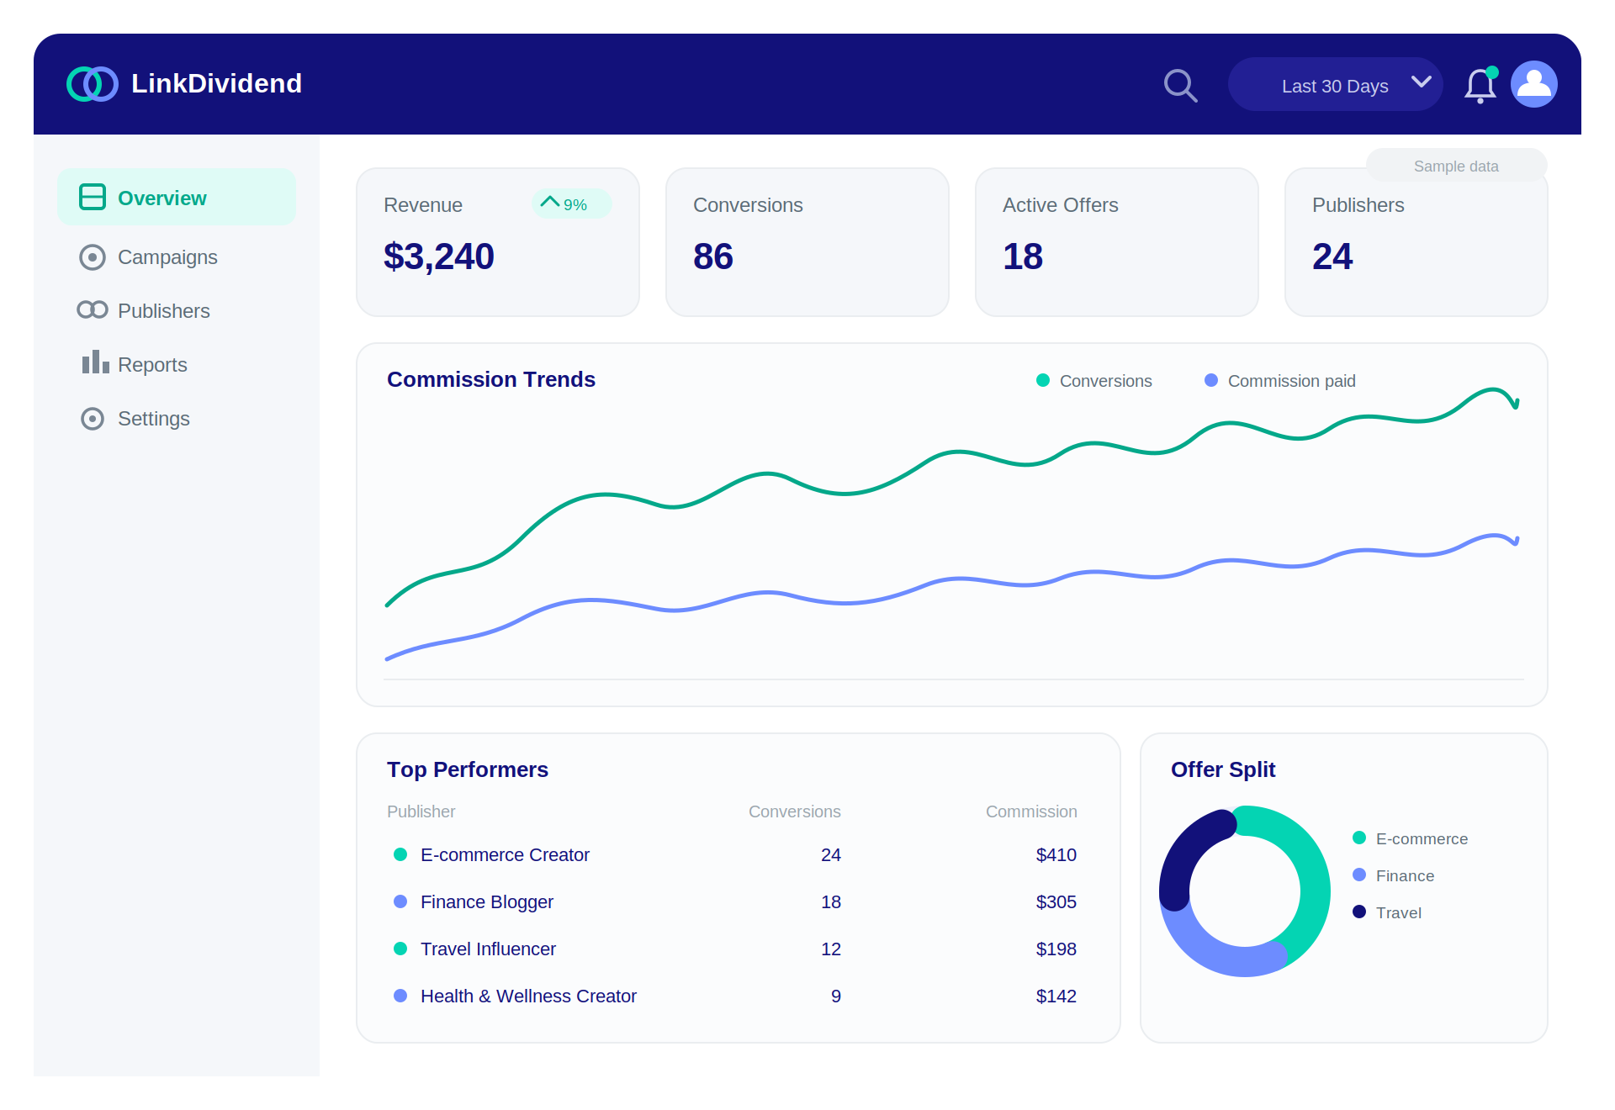Click the 9% revenue growth badge
1615x1110 pixels.
coord(571,203)
